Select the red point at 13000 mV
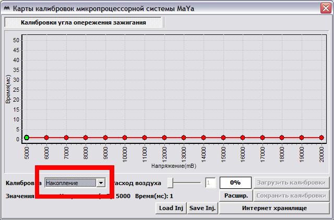The height and width of the screenshot is (220, 334). (184, 138)
